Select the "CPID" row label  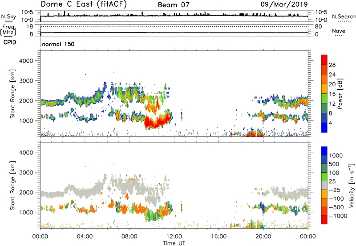(10, 42)
